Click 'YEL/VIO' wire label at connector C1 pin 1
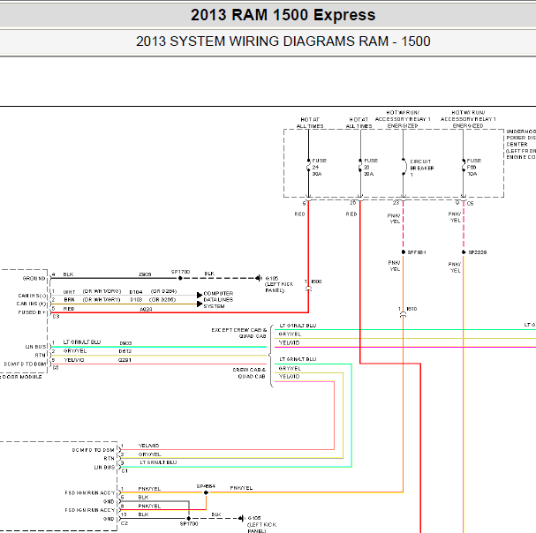536x533 pixels. (148, 446)
